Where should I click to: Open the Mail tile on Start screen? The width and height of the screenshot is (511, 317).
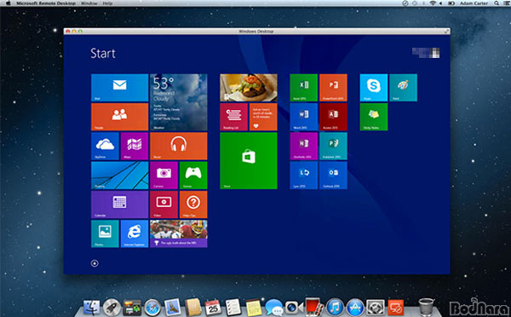click(x=119, y=88)
